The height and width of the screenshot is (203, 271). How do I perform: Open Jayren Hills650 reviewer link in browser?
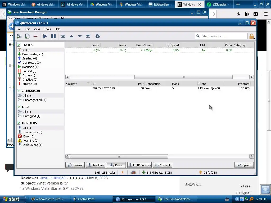pos(53,178)
